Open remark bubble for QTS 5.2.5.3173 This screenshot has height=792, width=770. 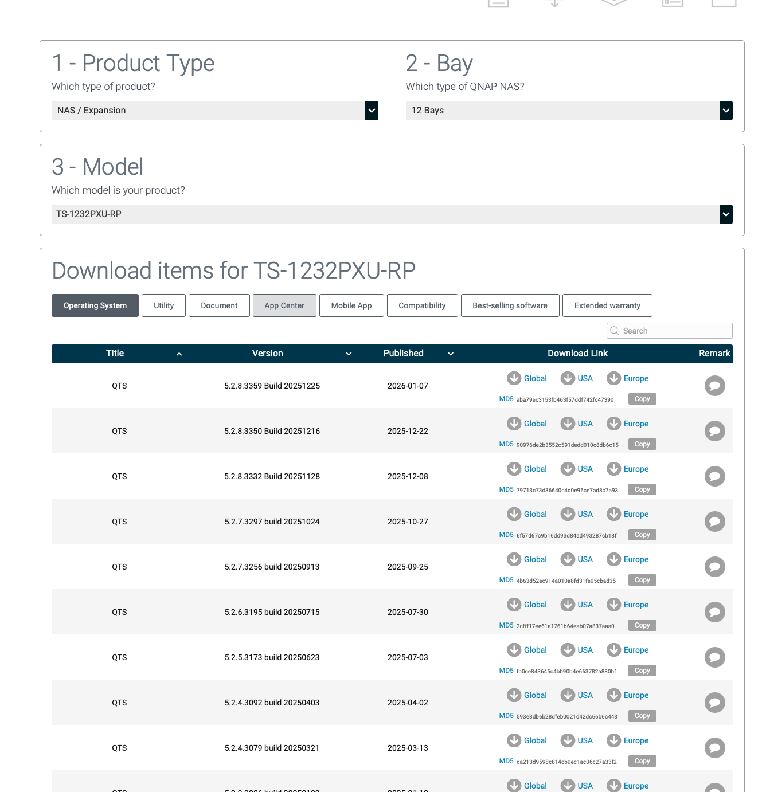pyautogui.click(x=714, y=657)
